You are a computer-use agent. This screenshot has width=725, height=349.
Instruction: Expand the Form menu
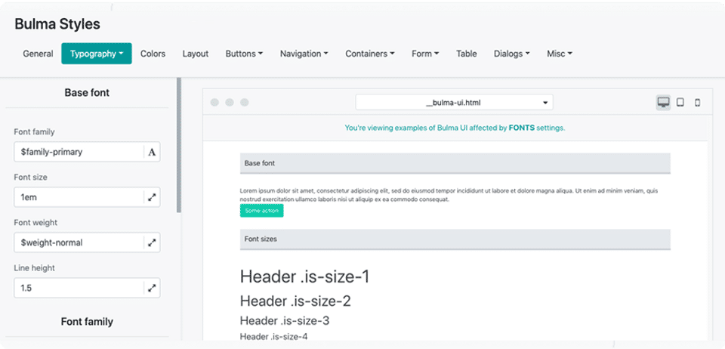[425, 54]
